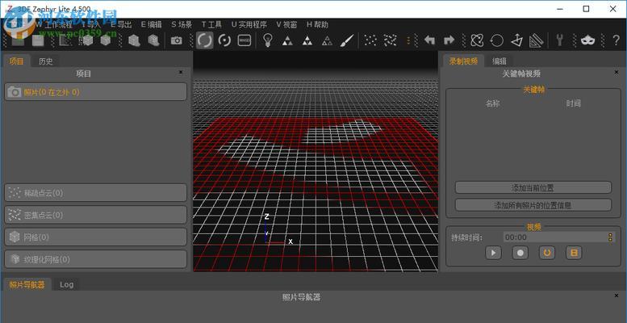Select the orbit-around-pivot navigation icon
The image size is (627, 323).
[224, 40]
